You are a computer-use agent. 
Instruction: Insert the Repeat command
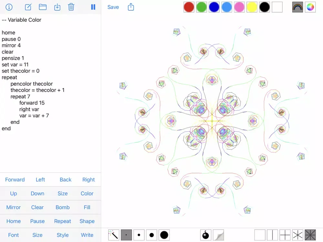[x=62, y=221]
